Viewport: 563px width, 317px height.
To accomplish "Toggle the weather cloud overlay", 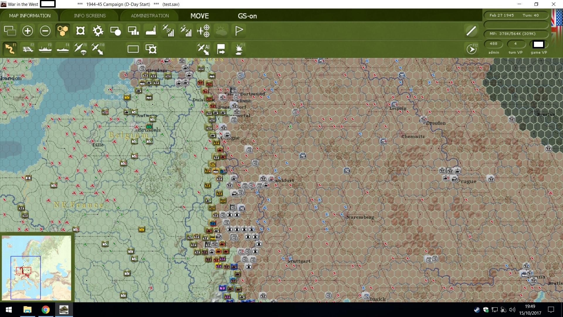I will pyautogui.click(x=221, y=31).
